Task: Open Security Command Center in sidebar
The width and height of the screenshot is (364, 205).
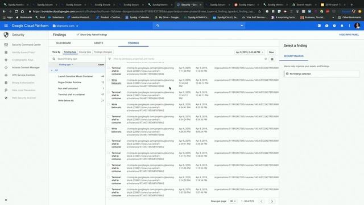Action: [x=26, y=44]
